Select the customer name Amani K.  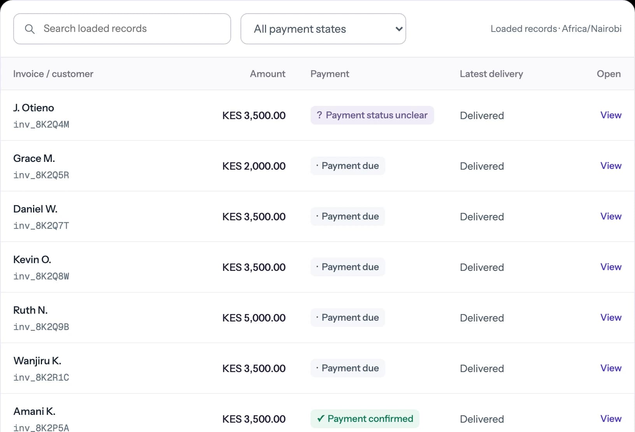pyautogui.click(x=34, y=411)
